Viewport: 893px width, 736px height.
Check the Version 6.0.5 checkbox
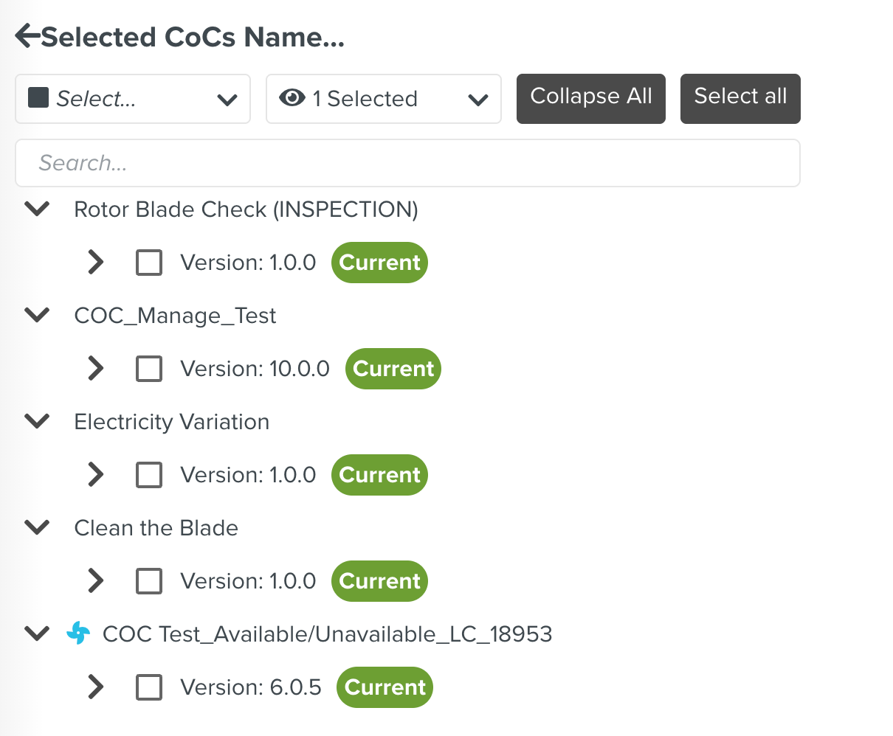pyautogui.click(x=149, y=687)
